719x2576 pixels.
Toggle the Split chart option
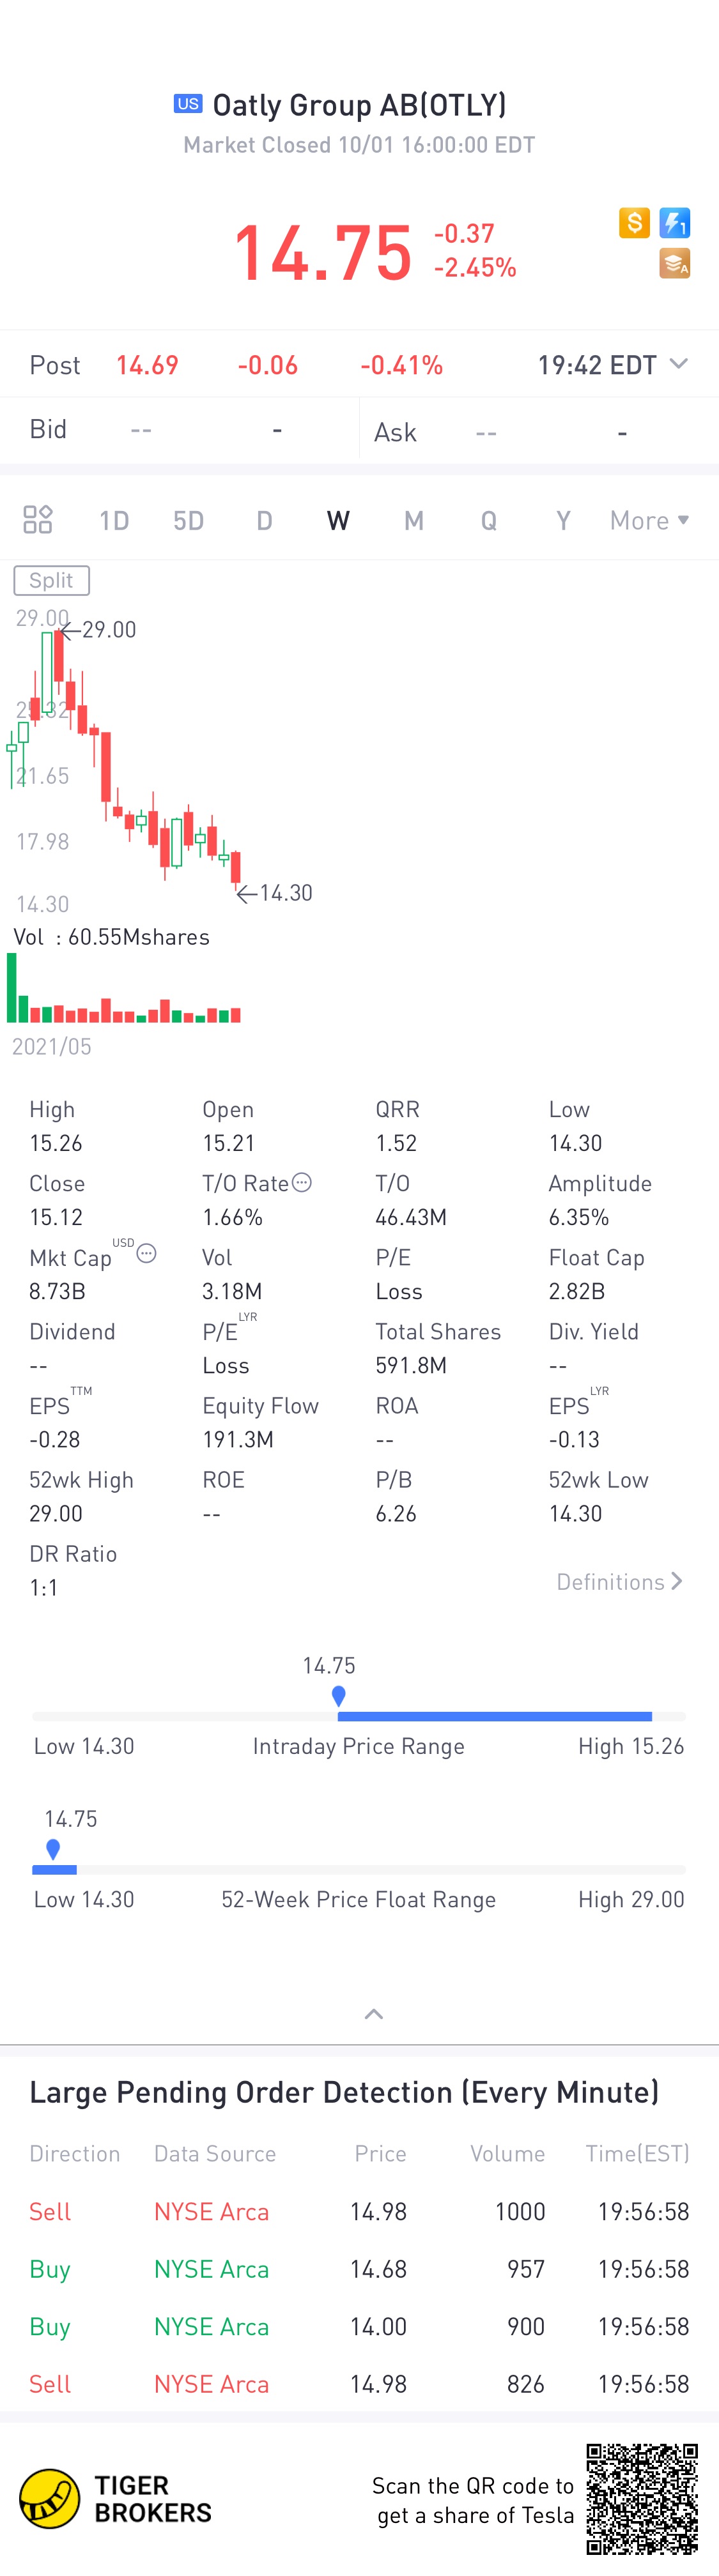tap(51, 580)
